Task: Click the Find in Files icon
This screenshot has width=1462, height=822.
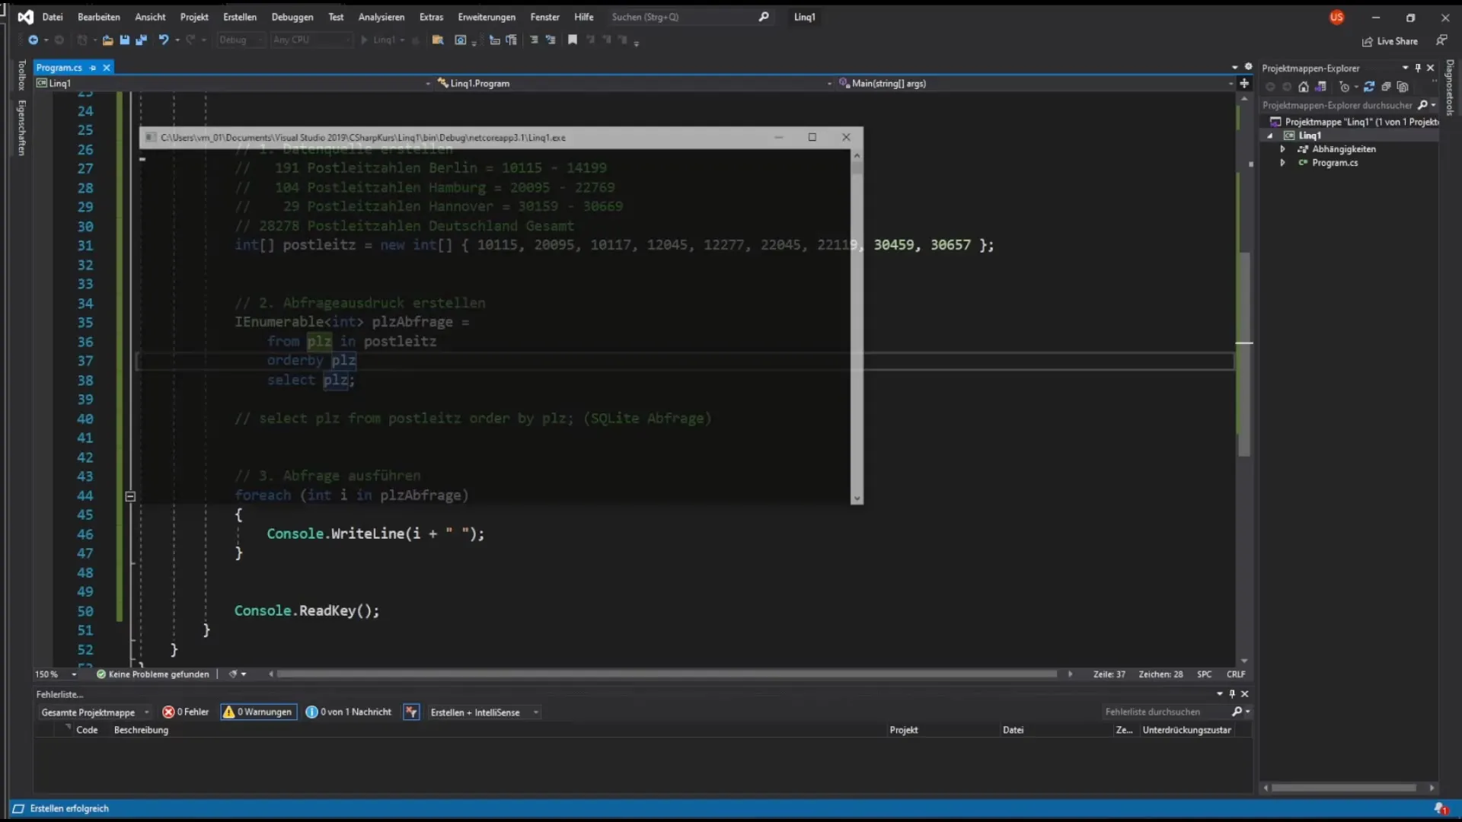Action: (438, 40)
